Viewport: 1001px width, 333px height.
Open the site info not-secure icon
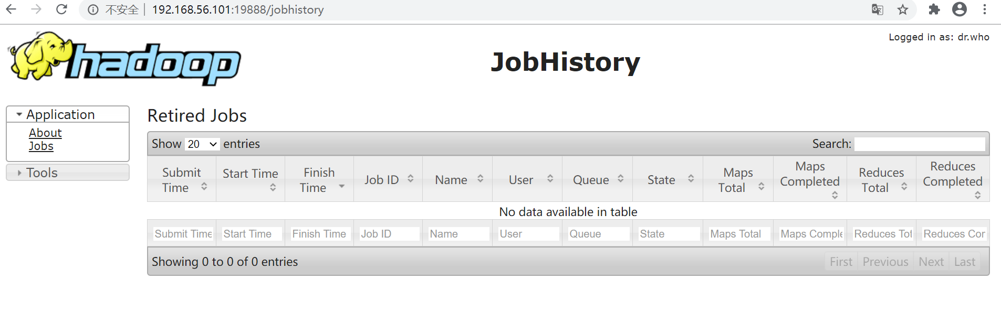point(93,10)
